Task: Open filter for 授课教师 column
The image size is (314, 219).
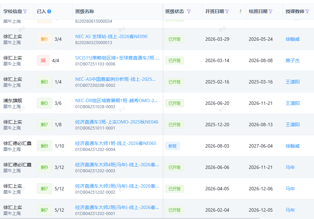Action: click(307, 11)
